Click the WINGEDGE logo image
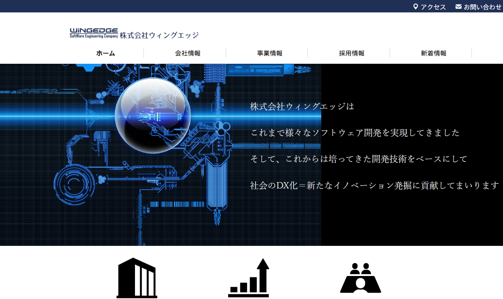The image size is (503, 299). (x=94, y=33)
